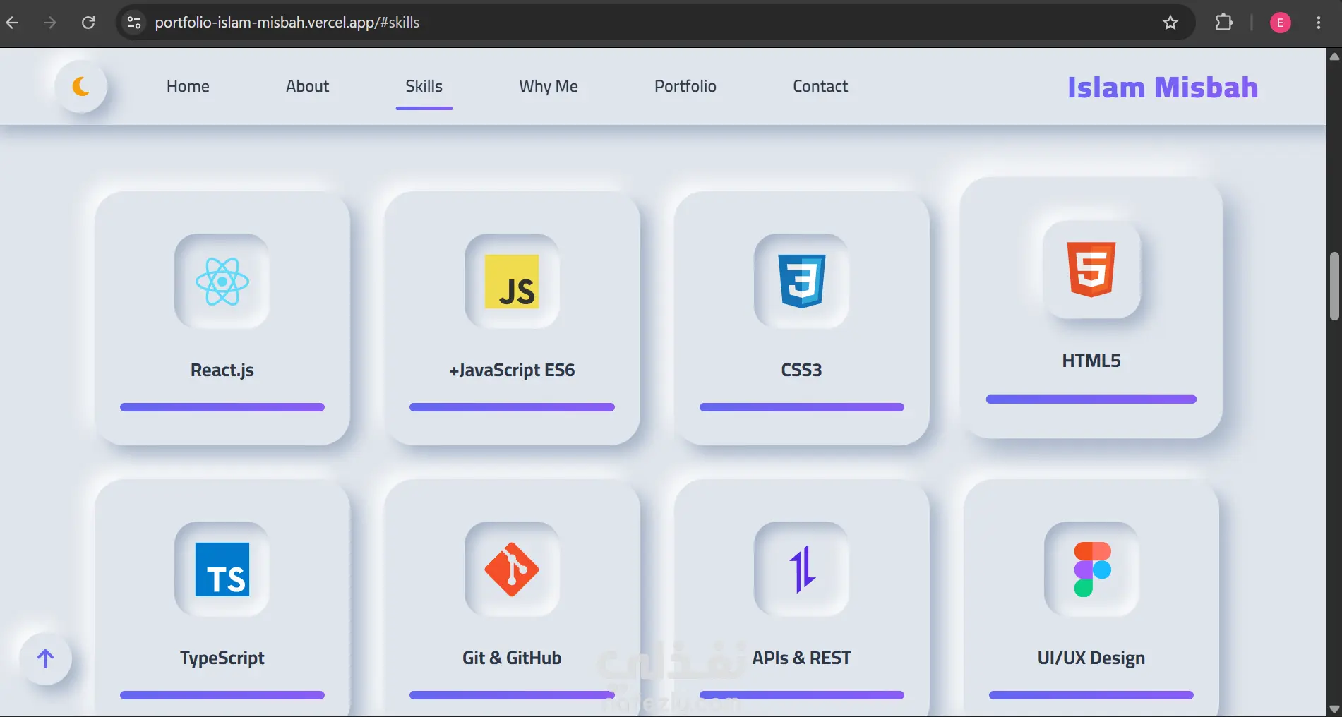Click the UI/UX Design skill label
Viewport: 1342px width, 717px height.
1091,658
